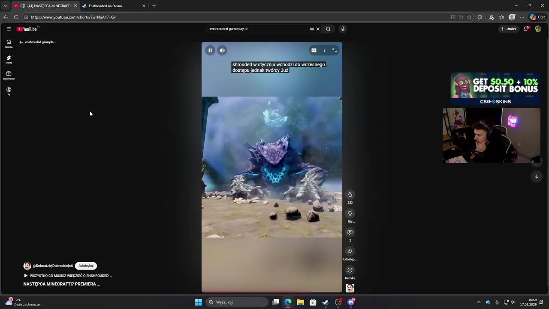Open the Edge profile menu
The image size is (549, 309).
pos(512,17)
